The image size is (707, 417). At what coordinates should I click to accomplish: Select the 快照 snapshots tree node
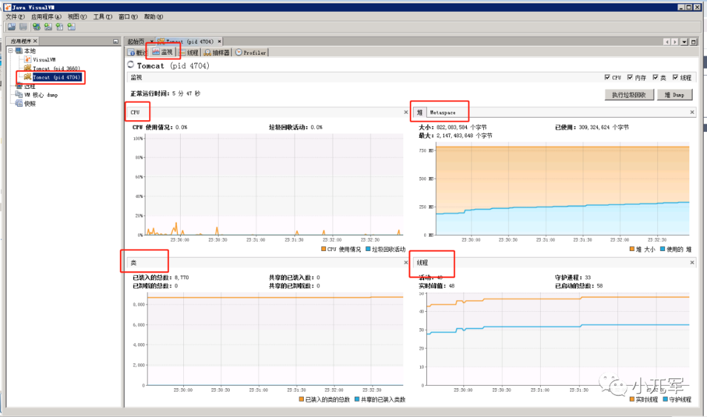(29, 103)
